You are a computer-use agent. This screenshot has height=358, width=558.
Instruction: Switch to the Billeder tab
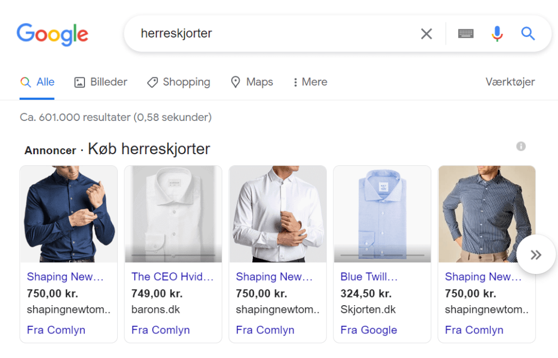click(101, 82)
